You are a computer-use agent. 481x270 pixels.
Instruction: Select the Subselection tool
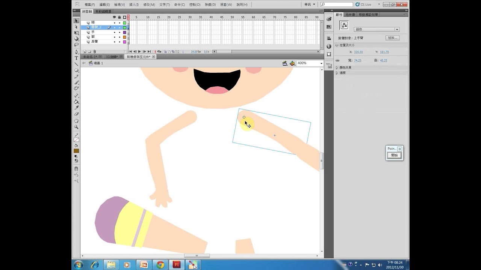pyautogui.click(x=76, y=27)
